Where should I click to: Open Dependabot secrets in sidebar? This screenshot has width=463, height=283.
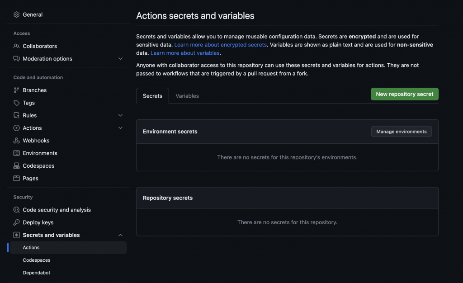click(x=37, y=273)
